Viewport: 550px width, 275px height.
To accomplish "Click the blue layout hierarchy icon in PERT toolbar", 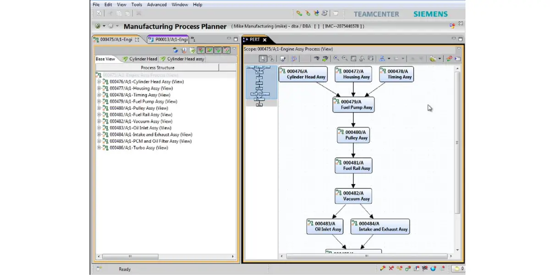I will 382,59.
